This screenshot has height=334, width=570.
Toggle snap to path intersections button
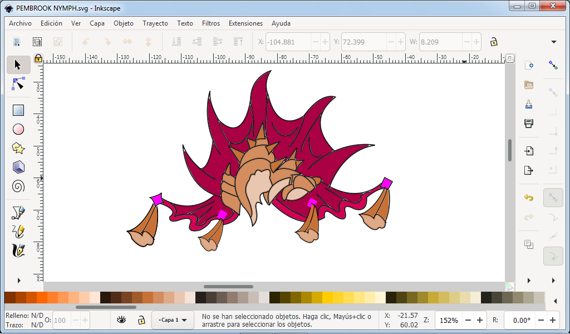coord(553,237)
